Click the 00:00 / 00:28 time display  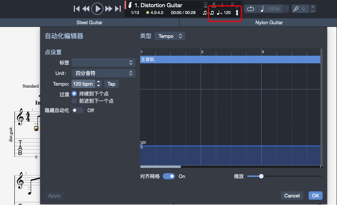pyautogui.click(x=183, y=13)
